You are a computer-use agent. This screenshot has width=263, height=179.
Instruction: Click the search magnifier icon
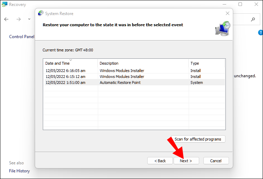[x=253, y=19]
